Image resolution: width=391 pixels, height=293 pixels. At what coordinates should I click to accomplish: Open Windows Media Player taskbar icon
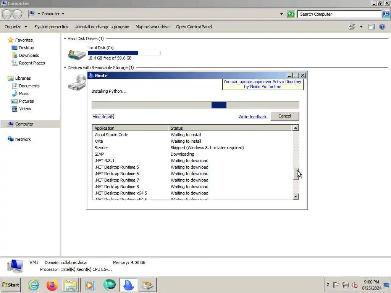coord(90,285)
